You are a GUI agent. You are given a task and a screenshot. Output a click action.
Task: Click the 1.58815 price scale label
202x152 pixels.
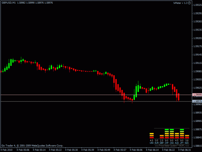pos(197,146)
